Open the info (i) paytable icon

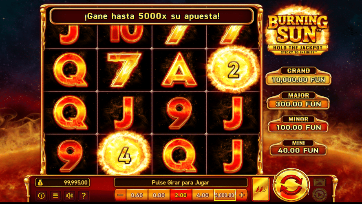click(x=41, y=196)
